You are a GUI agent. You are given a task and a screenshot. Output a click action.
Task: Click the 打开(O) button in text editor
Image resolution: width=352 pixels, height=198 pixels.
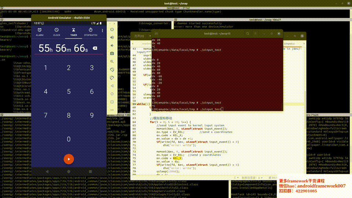[139, 36]
